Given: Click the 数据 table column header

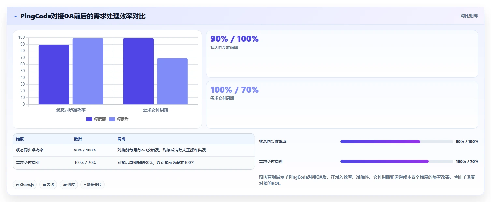Looking at the screenshot, I should (x=78, y=139).
